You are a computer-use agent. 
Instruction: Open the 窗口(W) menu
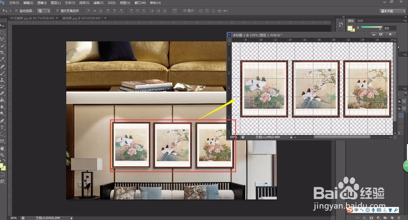[x=140, y=3]
